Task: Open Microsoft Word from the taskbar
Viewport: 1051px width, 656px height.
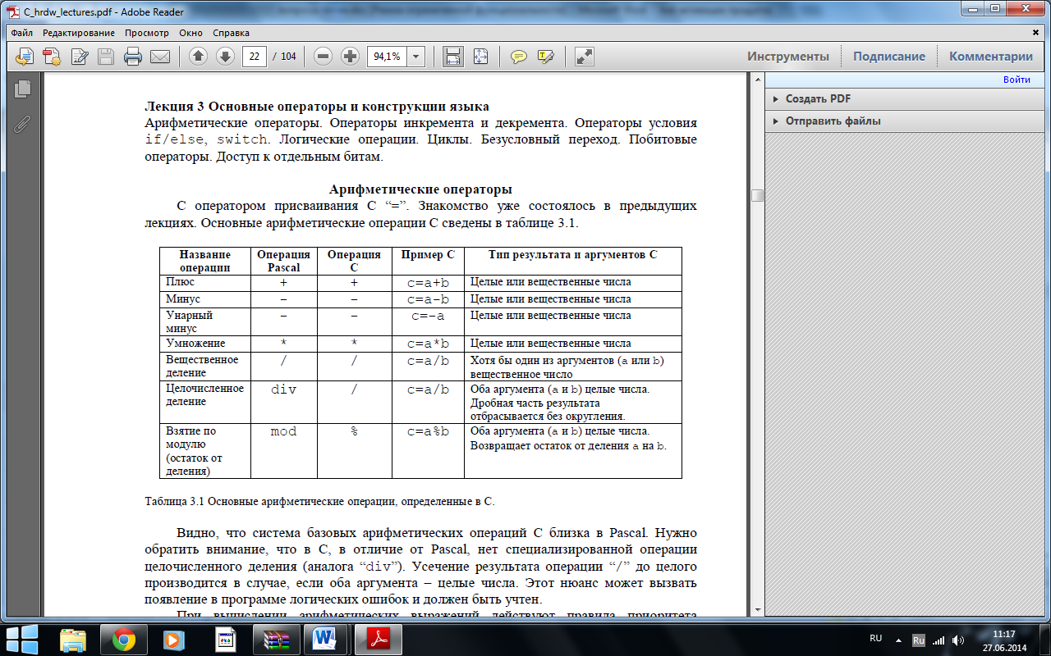Action: (x=325, y=638)
